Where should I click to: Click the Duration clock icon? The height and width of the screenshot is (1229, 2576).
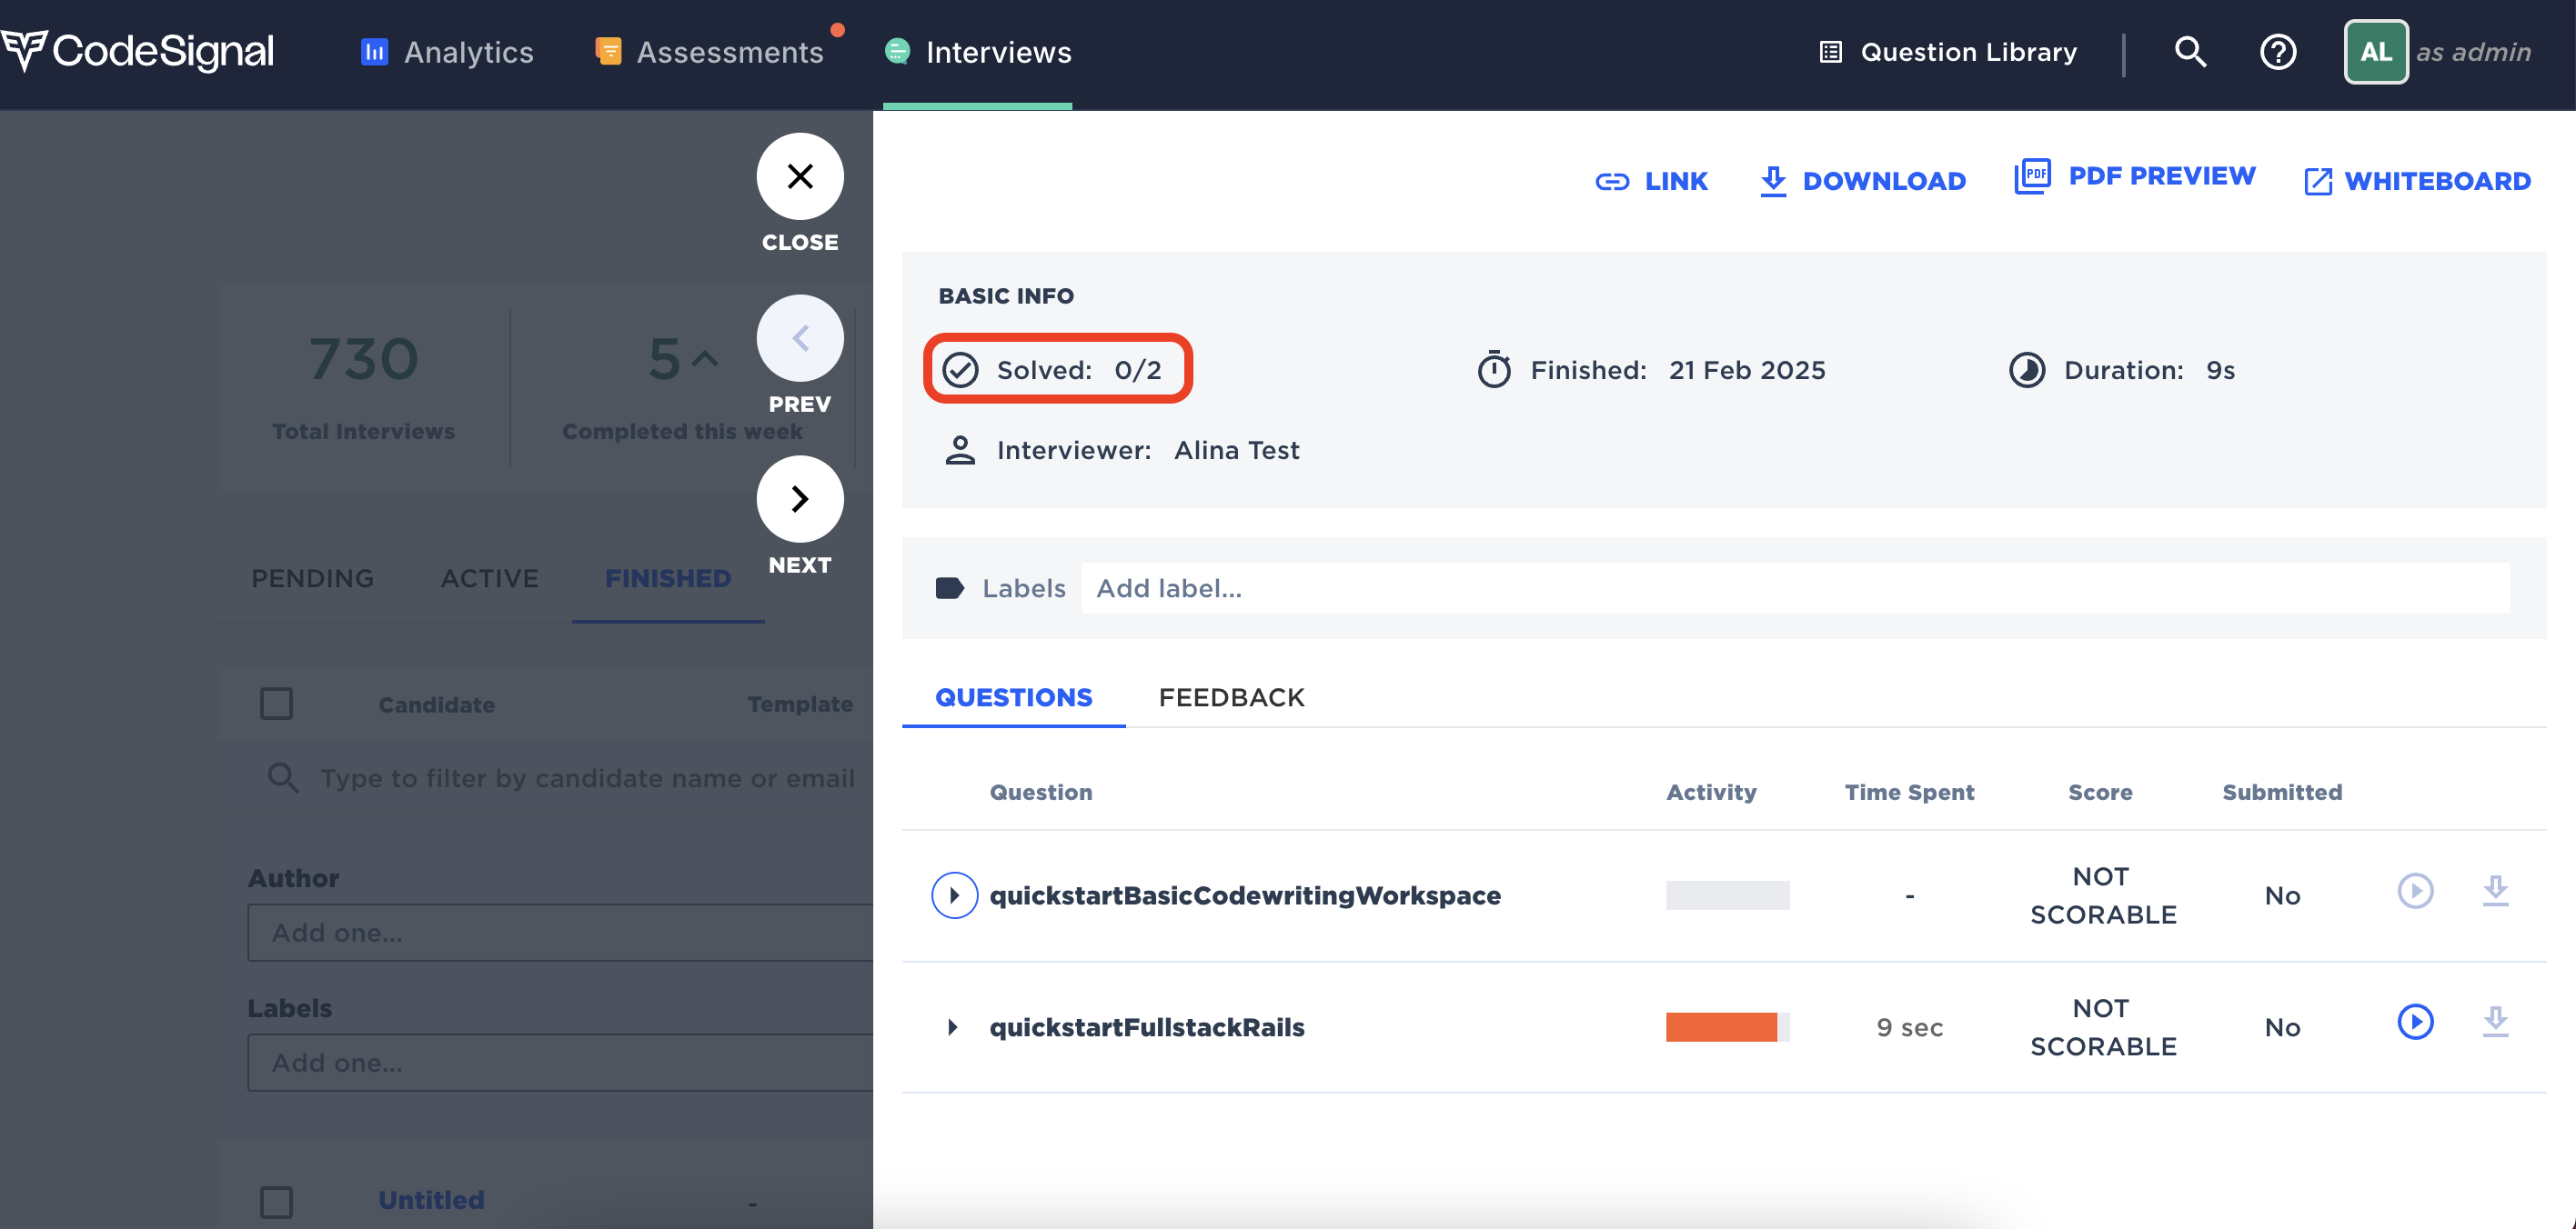pos(2027,370)
